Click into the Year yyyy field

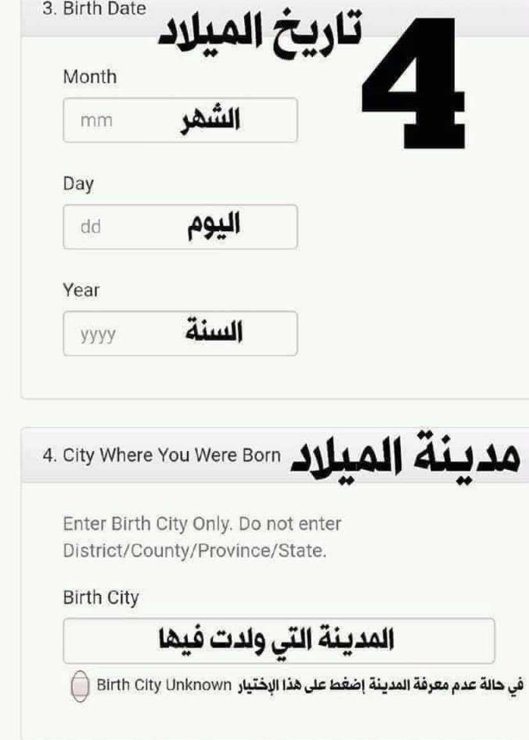click(x=180, y=333)
